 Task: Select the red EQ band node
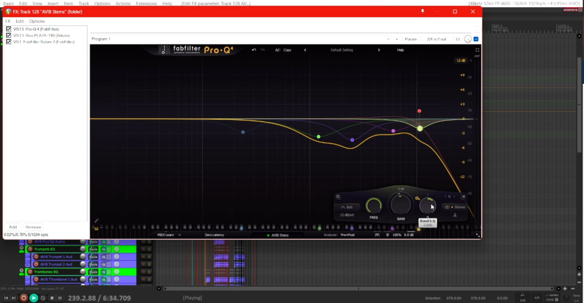419,111
